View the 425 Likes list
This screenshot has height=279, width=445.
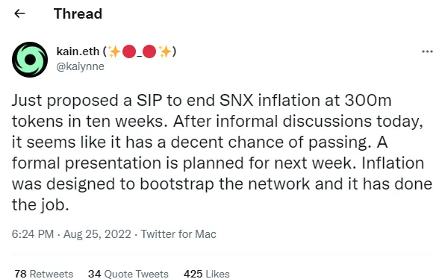207,274
